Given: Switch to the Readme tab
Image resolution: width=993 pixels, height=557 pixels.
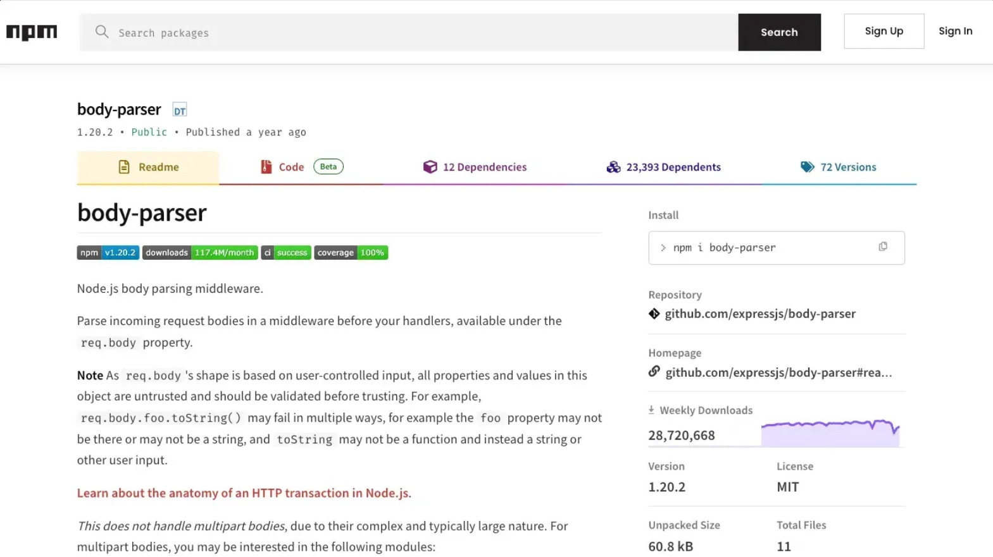Looking at the screenshot, I should coord(148,168).
